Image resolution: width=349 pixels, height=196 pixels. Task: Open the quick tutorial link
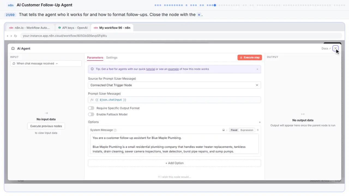click(151, 69)
